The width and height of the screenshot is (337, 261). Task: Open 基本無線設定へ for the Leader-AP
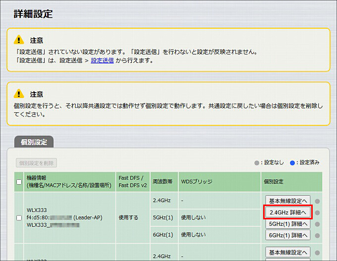click(288, 201)
